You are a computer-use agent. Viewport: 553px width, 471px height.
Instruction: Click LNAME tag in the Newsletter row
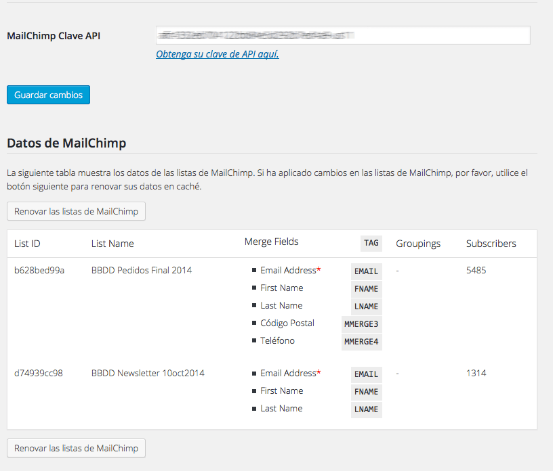[x=366, y=409]
